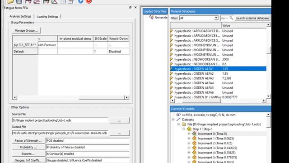Click SN Scale column header
The width and height of the screenshot is (289, 163).
[x=100, y=38]
